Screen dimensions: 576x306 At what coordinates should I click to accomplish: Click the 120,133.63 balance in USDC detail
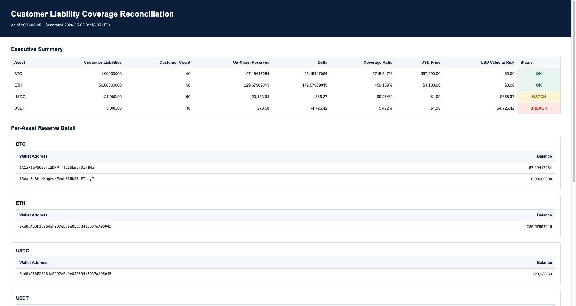coord(542,274)
